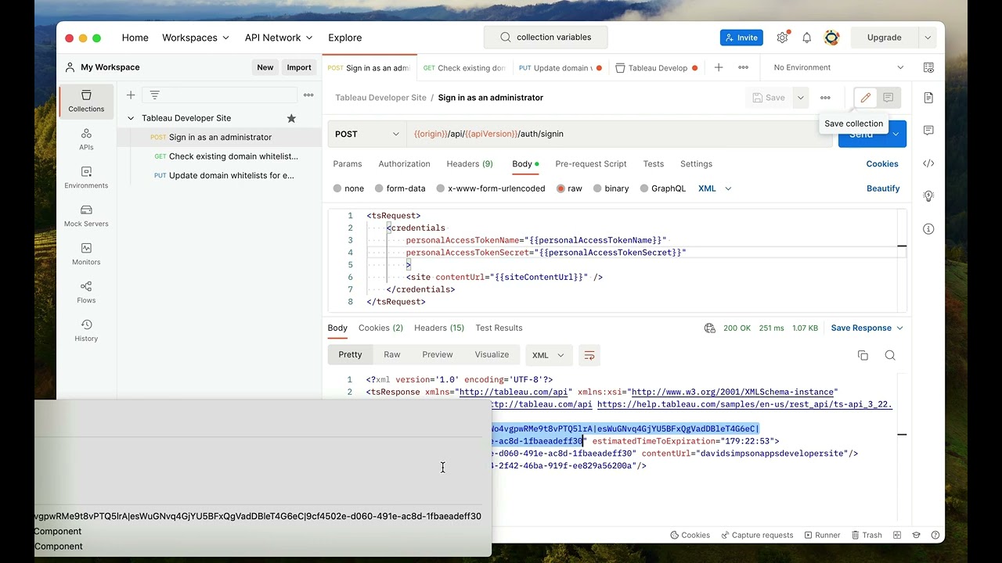Image resolution: width=1002 pixels, height=563 pixels.
Task: Open History in sidebar
Action: (x=86, y=331)
